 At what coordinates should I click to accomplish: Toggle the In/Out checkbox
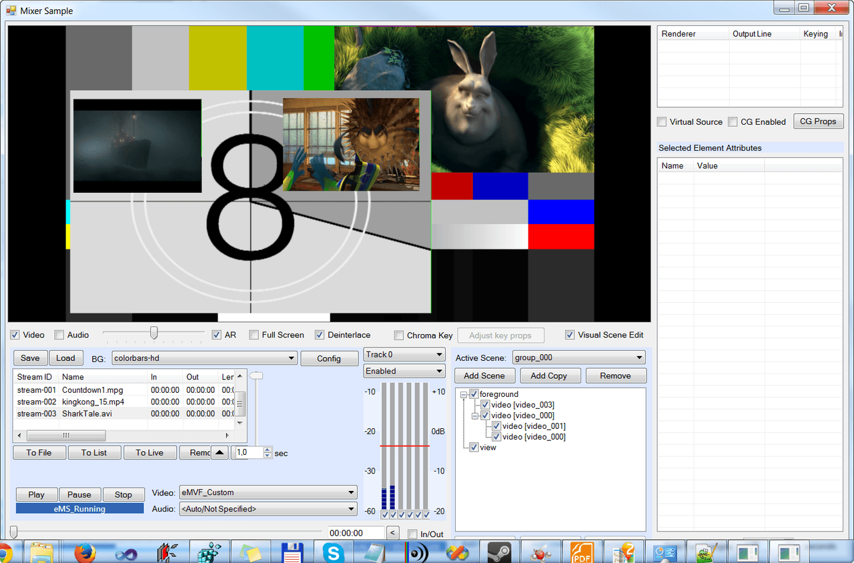pos(412,534)
